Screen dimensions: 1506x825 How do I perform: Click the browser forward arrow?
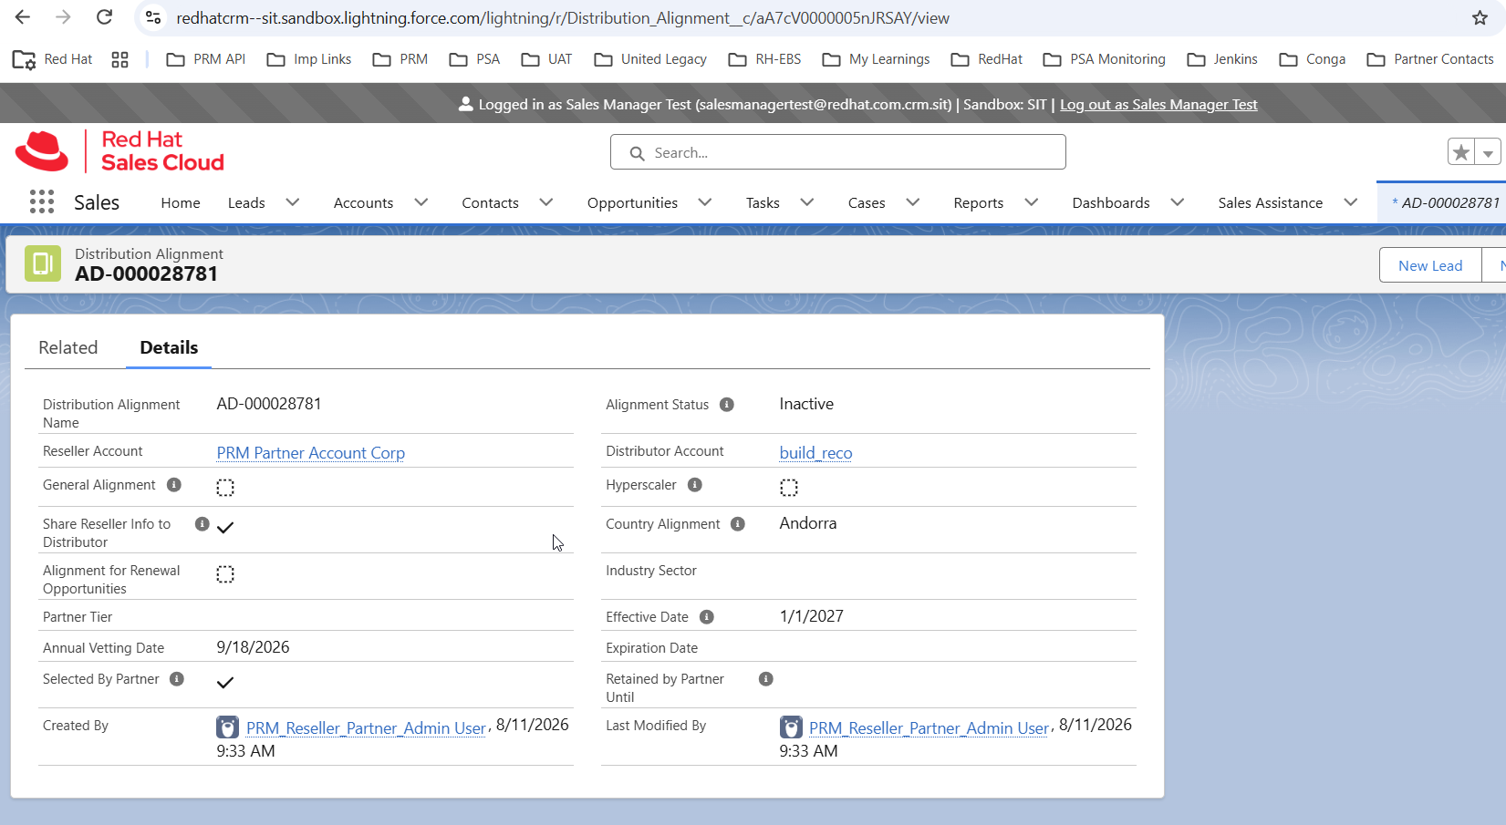63,17
